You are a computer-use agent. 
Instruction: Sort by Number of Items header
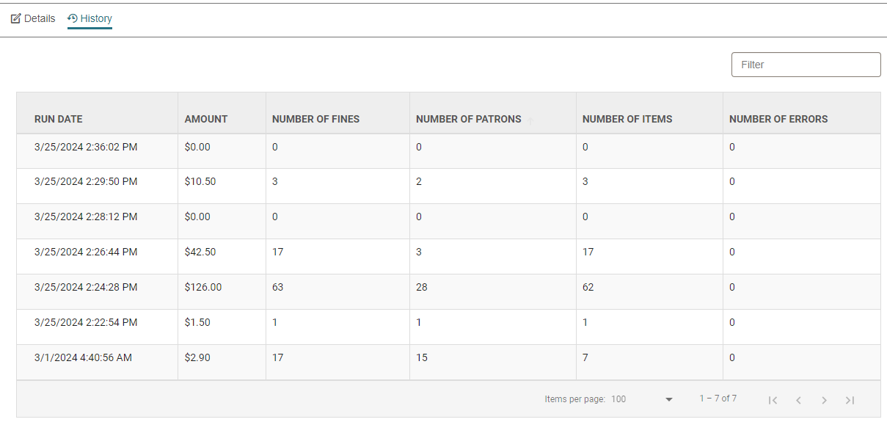pyautogui.click(x=627, y=119)
